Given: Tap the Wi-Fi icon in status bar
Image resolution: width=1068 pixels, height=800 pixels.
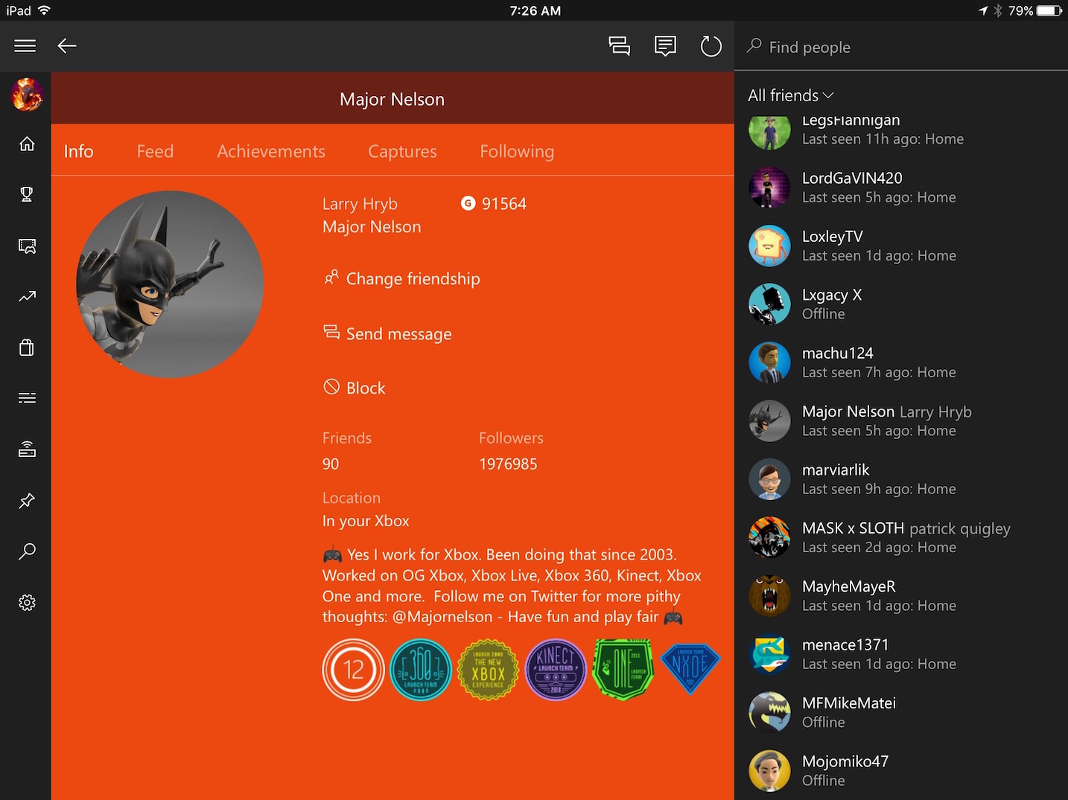Looking at the screenshot, I should click(x=44, y=10).
